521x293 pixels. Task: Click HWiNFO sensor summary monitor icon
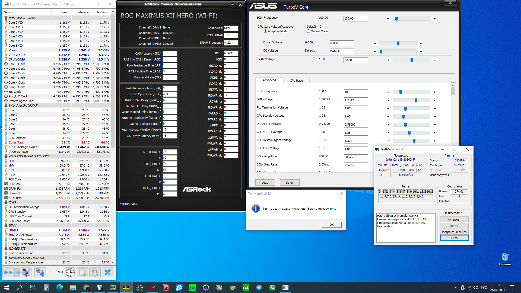pos(26,272)
